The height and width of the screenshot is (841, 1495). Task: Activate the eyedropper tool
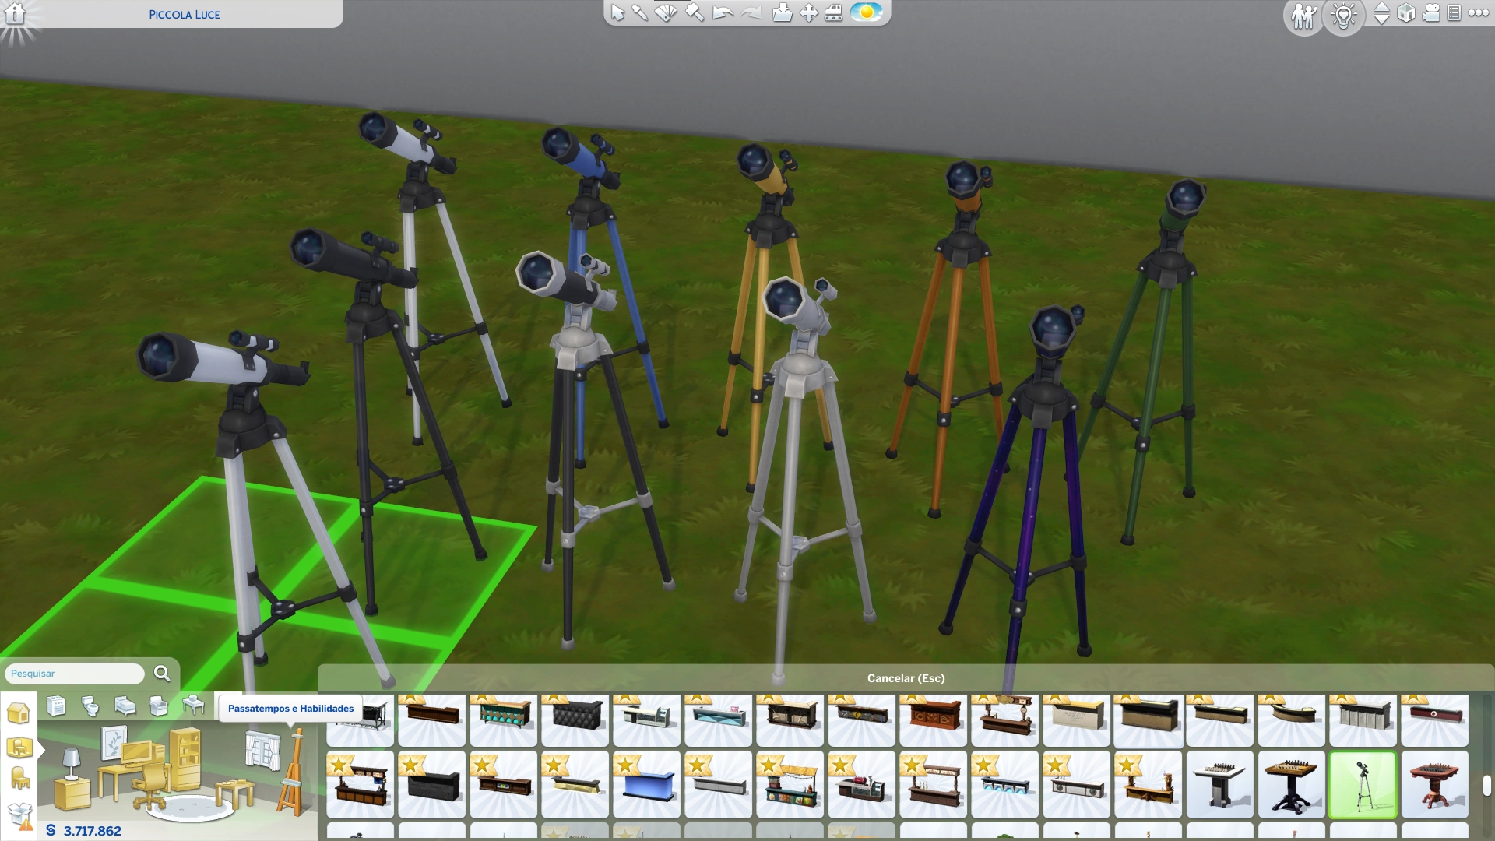coord(640,12)
